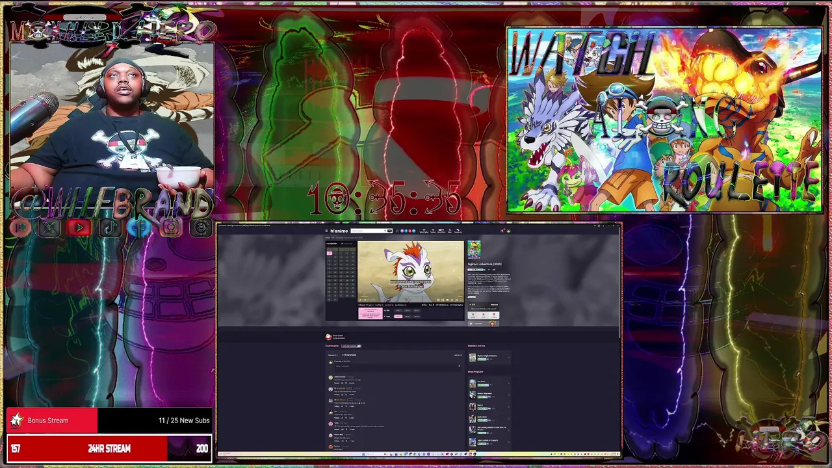The height and width of the screenshot is (468, 832).
Task: Click the HiAnime logo
Action: tap(339, 231)
